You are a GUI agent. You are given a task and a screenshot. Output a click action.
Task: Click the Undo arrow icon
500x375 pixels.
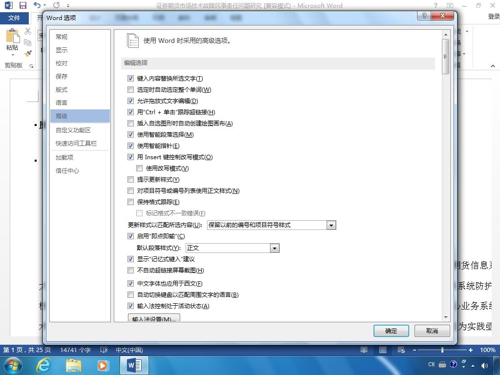(x=37, y=5)
